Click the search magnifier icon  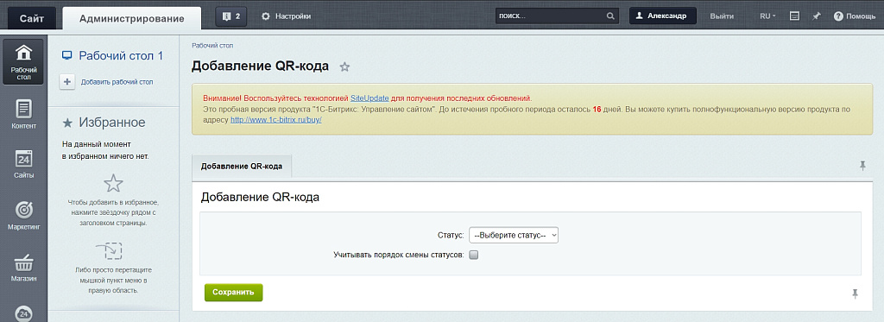click(610, 16)
